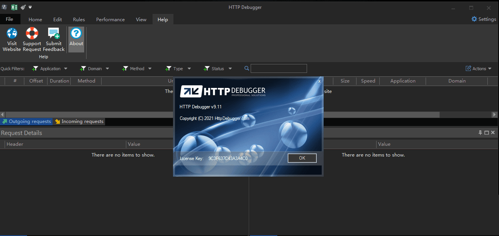Sort by the Offset column header
499x236 pixels.
click(x=36, y=81)
